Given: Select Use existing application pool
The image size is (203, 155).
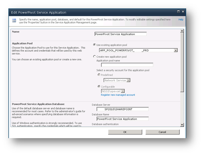Looking at the screenshot, I should coord(94,45).
